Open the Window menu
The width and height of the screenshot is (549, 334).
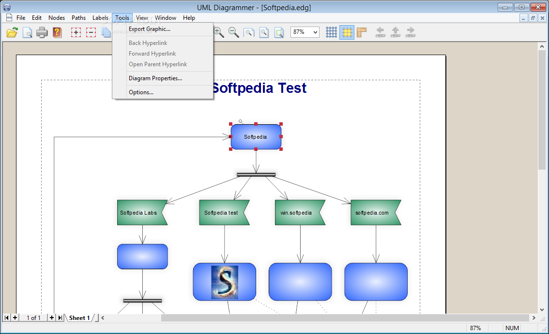pyautogui.click(x=166, y=18)
